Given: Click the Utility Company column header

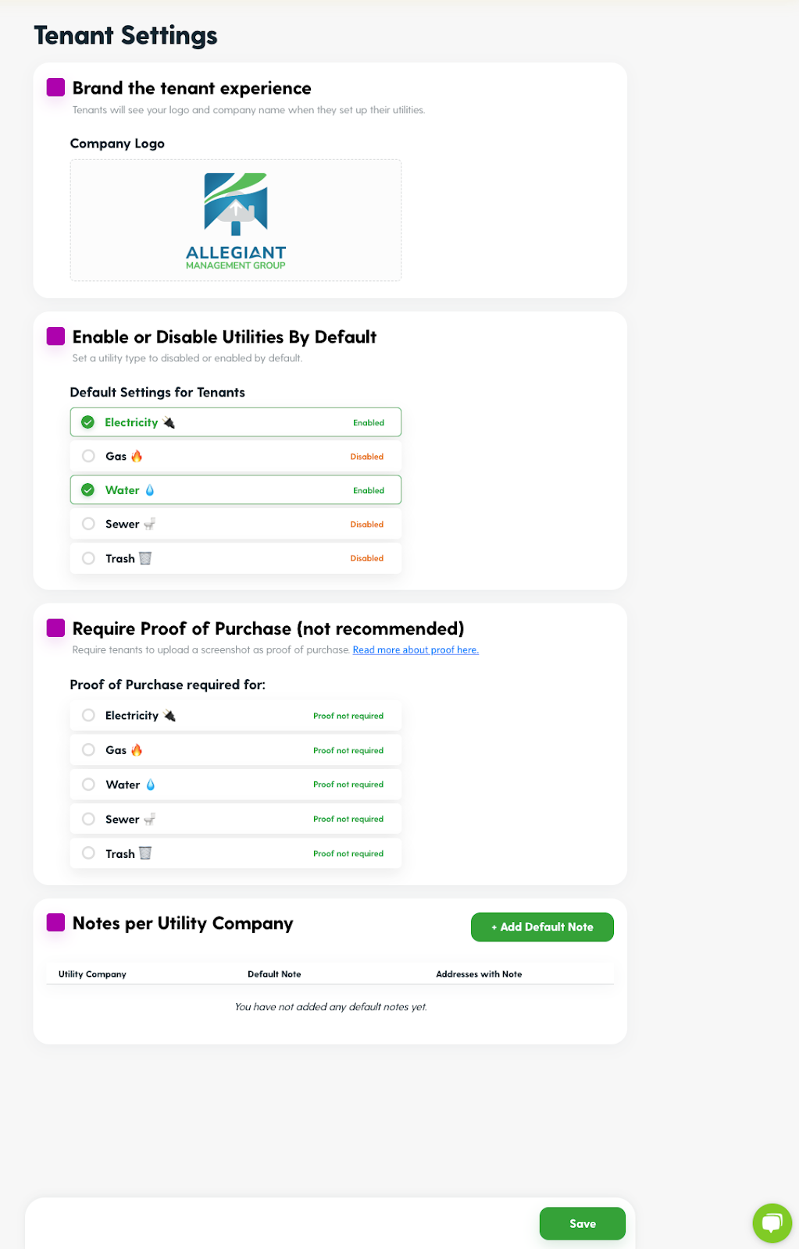Looking at the screenshot, I should click(x=92, y=974).
